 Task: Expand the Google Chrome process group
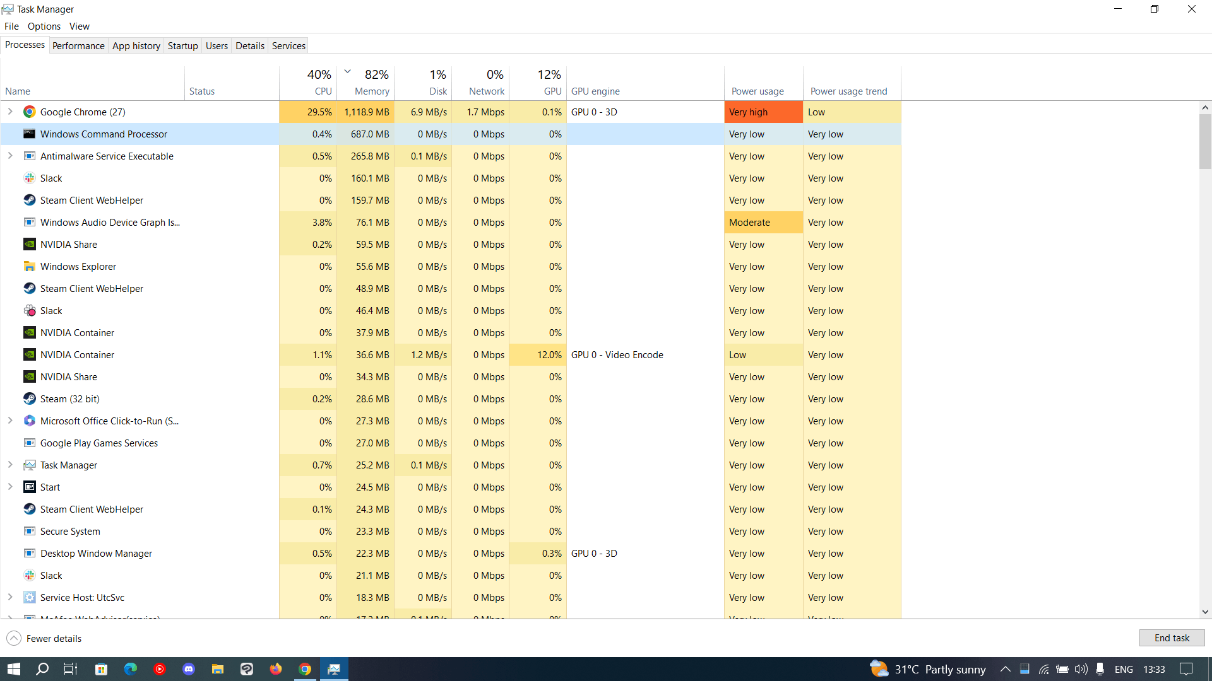tap(10, 112)
